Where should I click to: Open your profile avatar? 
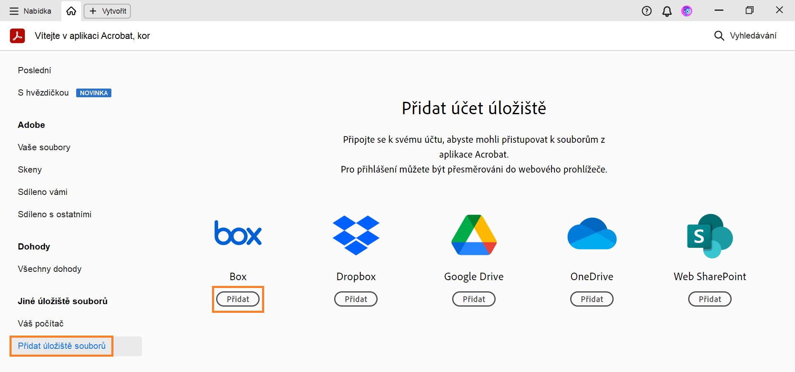pyautogui.click(x=686, y=11)
